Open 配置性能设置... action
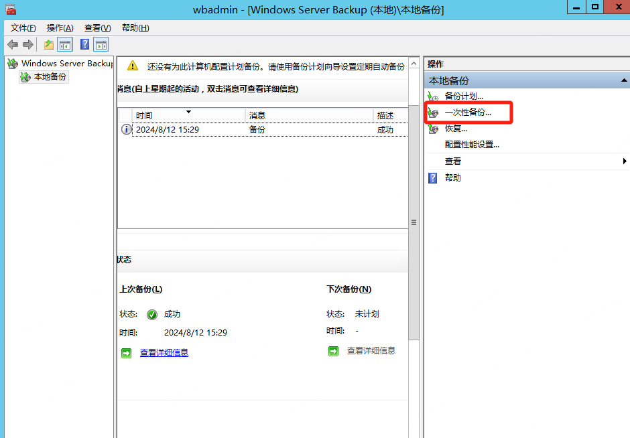Screen dimensions: 630x438 point(472,145)
